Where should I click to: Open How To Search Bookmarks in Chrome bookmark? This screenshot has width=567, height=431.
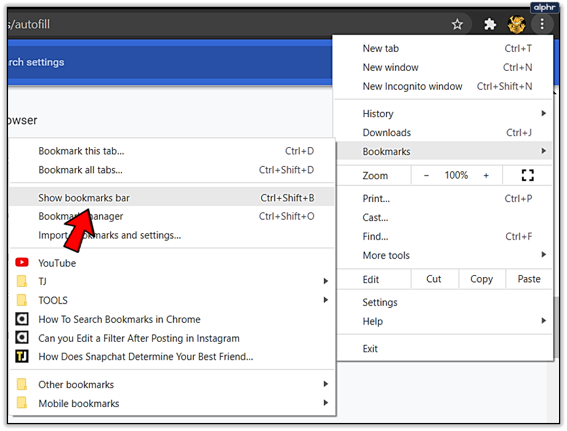(172, 320)
